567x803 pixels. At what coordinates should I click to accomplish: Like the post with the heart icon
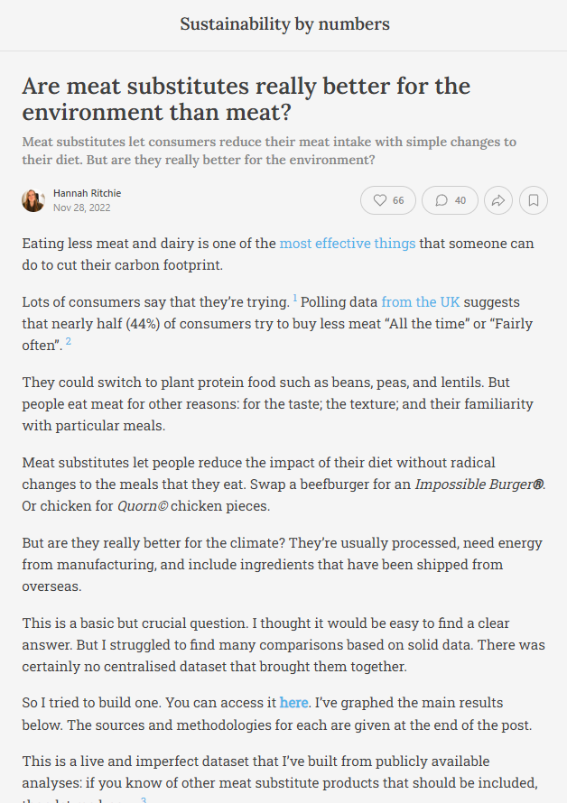click(x=388, y=200)
